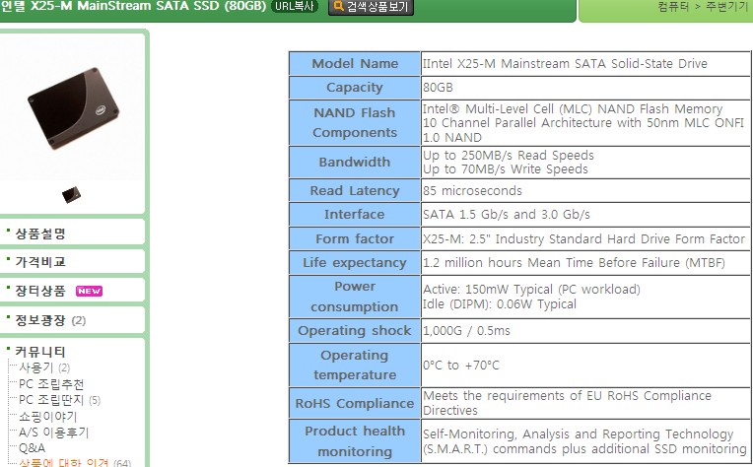The height and width of the screenshot is (467, 753).
Task: Click the Form factor label
Action: pyautogui.click(x=355, y=238)
